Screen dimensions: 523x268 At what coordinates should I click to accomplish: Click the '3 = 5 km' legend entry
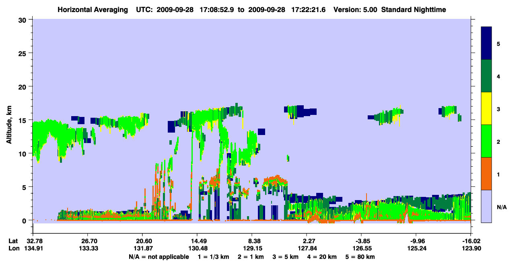pyautogui.click(x=286, y=257)
